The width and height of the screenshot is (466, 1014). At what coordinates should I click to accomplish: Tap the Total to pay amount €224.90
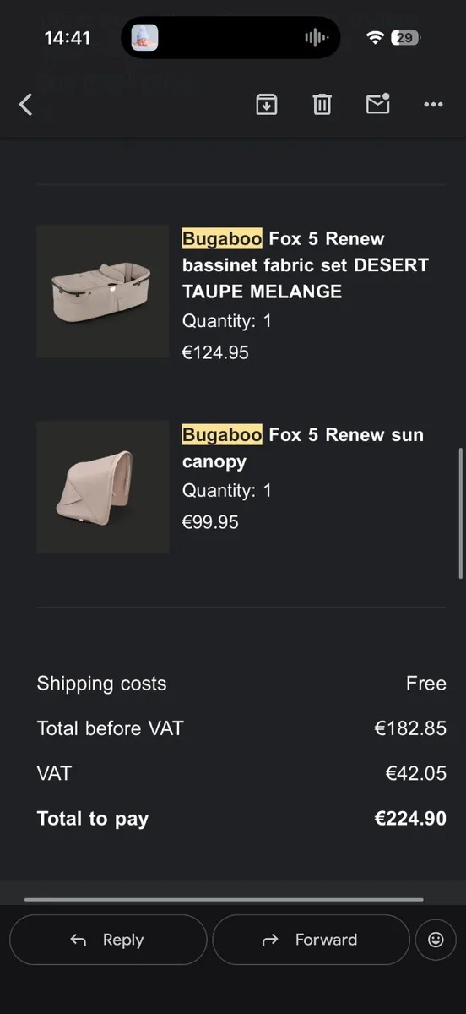[410, 818]
